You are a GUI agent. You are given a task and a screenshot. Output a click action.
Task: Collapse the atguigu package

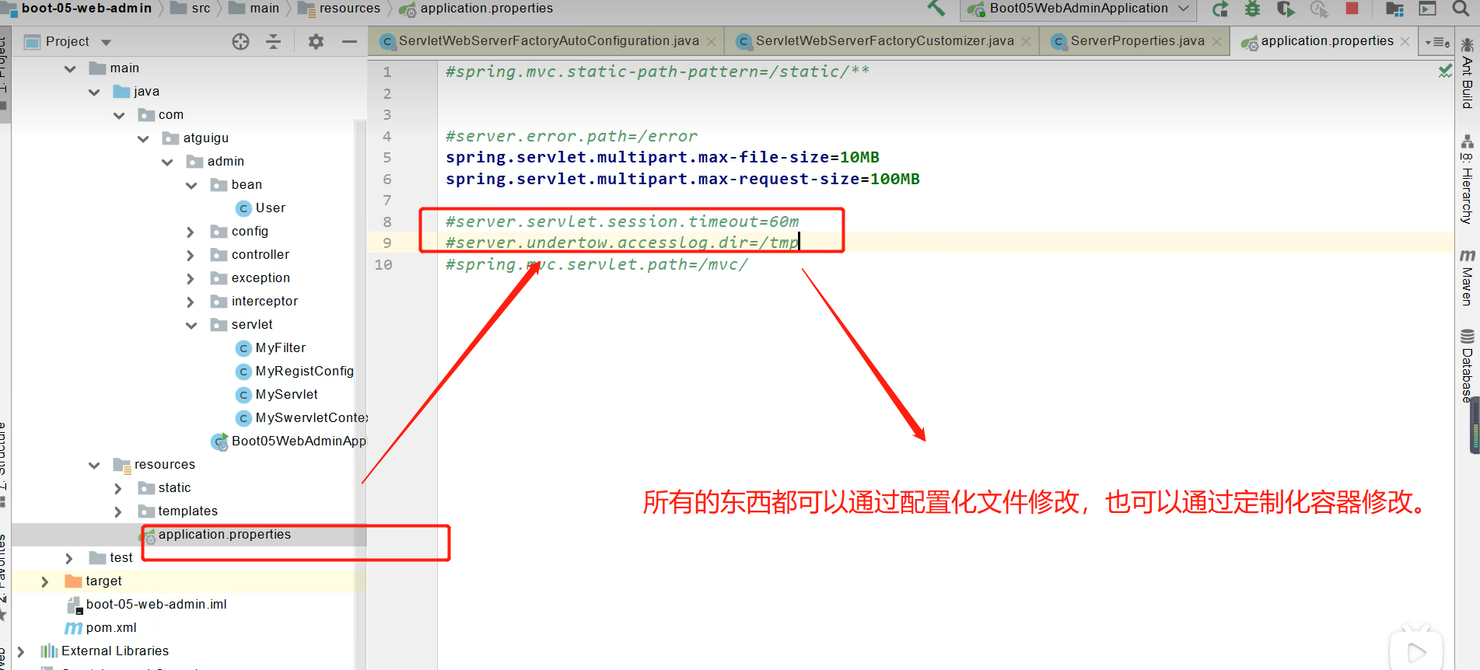click(143, 138)
